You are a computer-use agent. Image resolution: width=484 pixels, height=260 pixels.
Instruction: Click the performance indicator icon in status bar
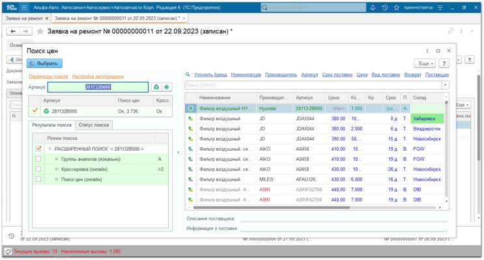(x=8, y=252)
